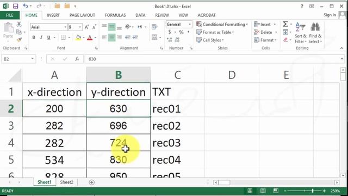Open Sort & Filter menu
This screenshot has width=348, height=196.
(301, 33)
